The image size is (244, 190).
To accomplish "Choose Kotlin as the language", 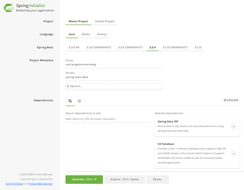I will 86,34.
